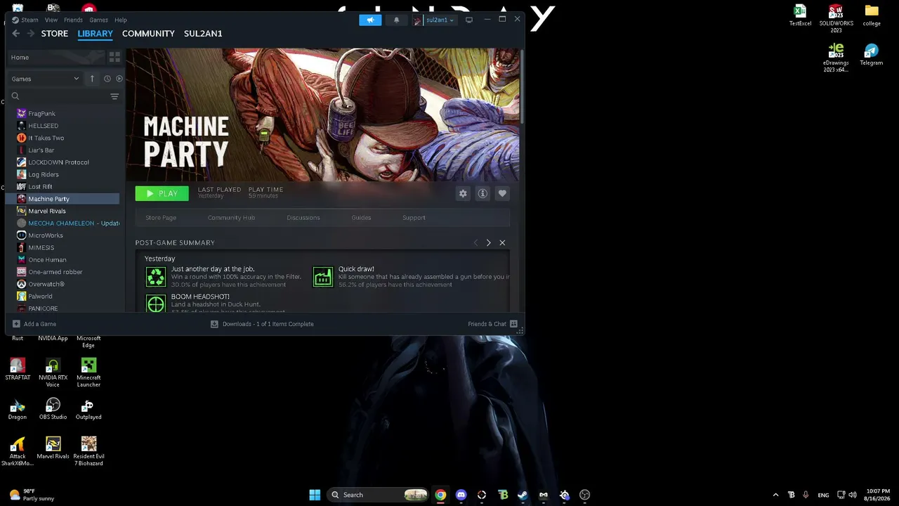Image resolution: width=899 pixels, height=506 pixels.
Task: Select MECCHA CHAMELEON in the games list
Action: tap(63, 223)
